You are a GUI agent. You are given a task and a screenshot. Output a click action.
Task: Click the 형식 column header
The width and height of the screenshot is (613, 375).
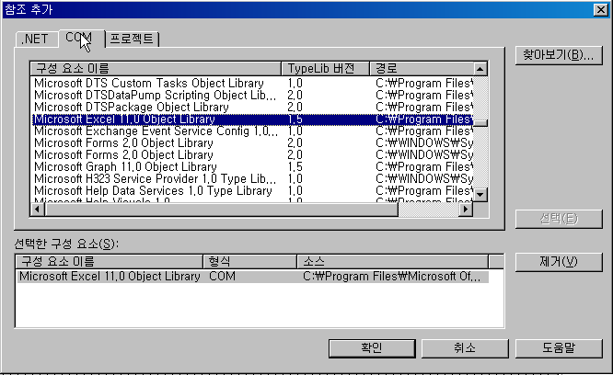tap(249, 261)
